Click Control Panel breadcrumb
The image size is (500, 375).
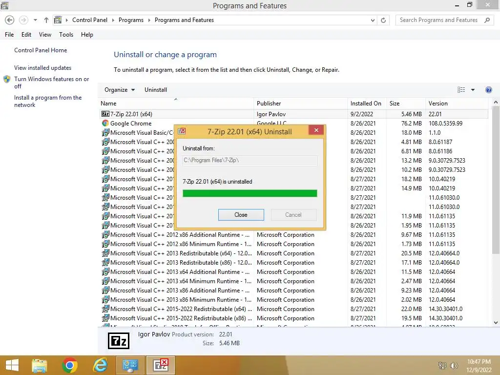pyautogui.click(x=90, y=20)
